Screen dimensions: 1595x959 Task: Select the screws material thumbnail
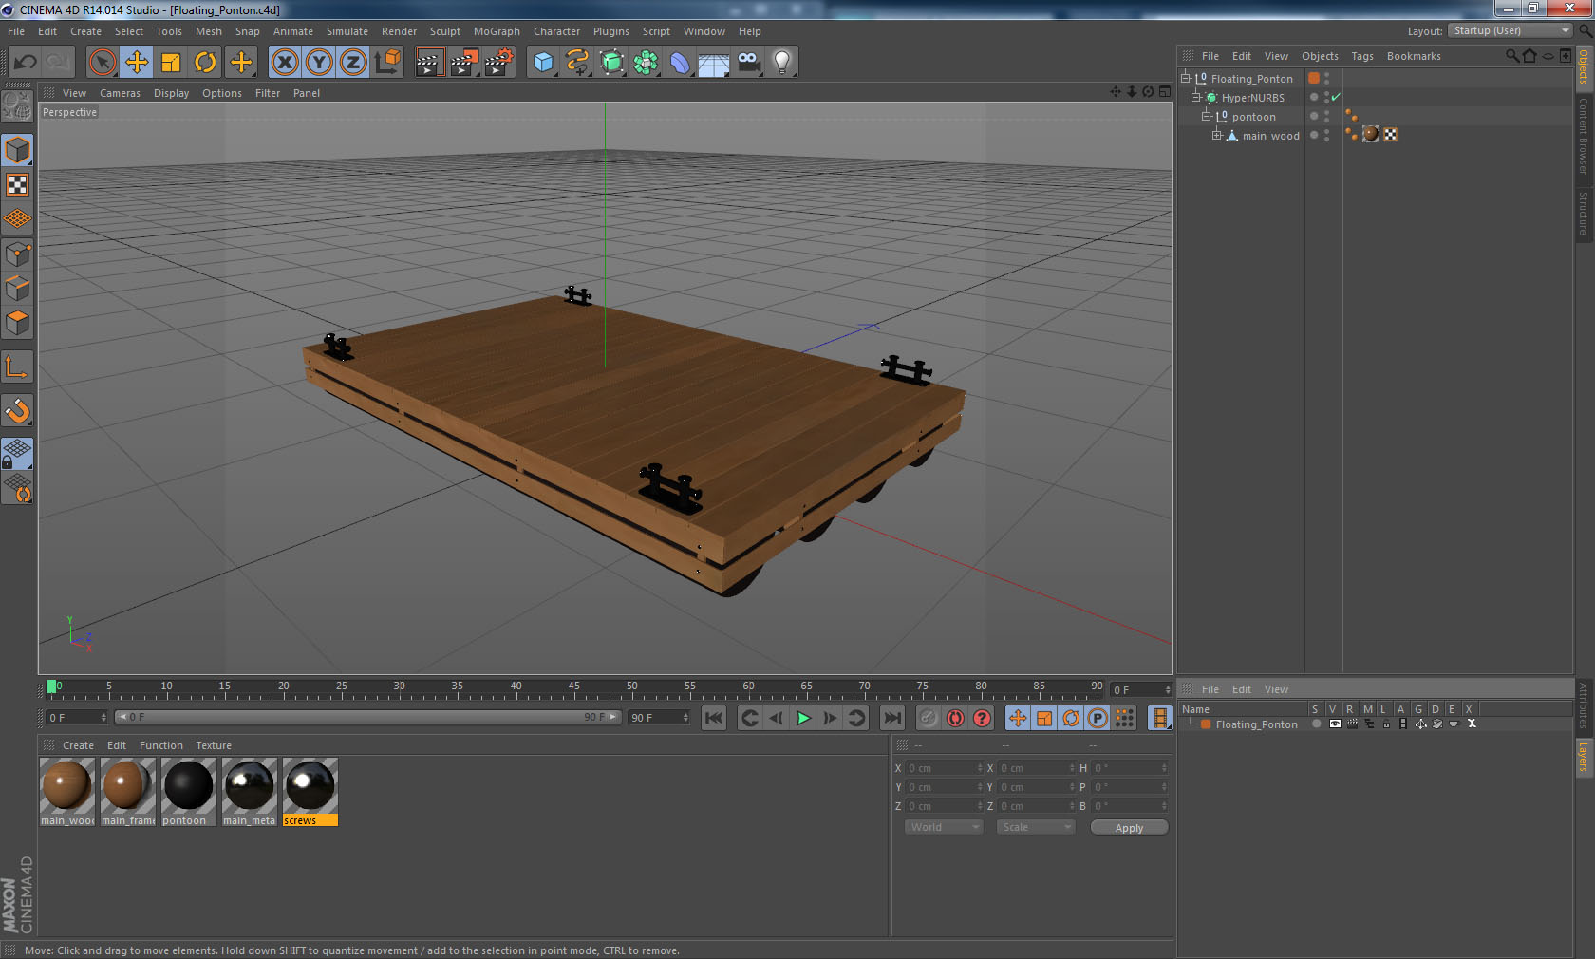point(310,792)
